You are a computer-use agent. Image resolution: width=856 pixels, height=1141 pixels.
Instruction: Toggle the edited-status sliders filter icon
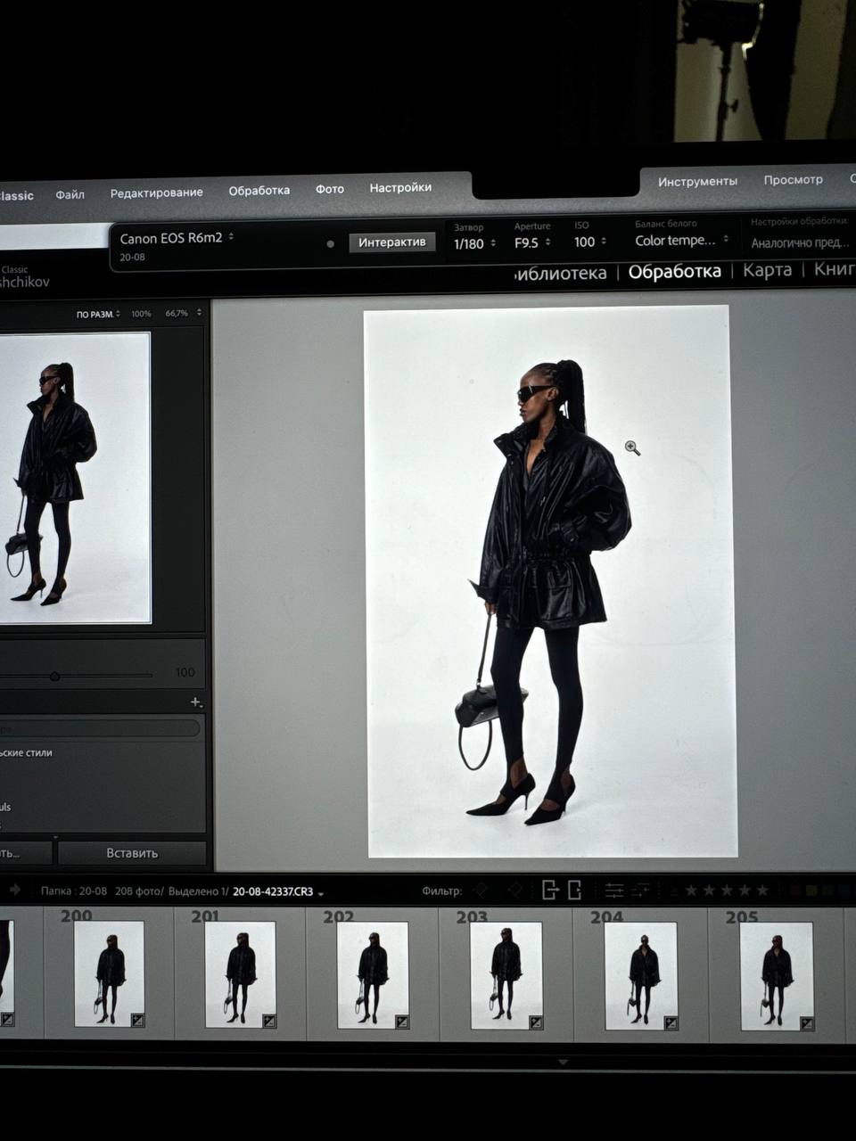tap(613, 890)
